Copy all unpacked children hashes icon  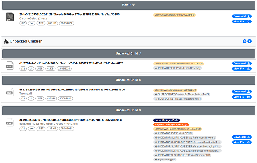click(244, 41)
